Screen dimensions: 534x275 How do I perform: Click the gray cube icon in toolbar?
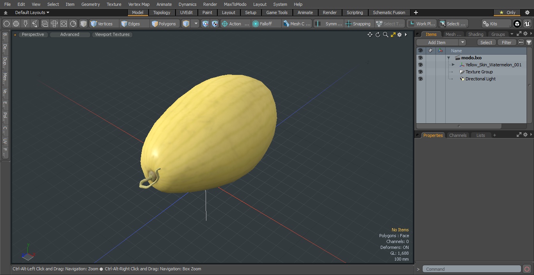[83, 24]
